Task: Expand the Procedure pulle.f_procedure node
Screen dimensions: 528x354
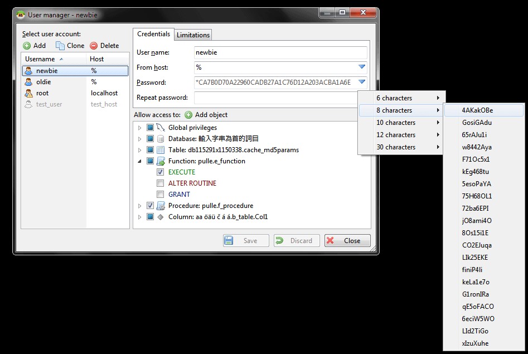Action: click(x=139, y=206)
